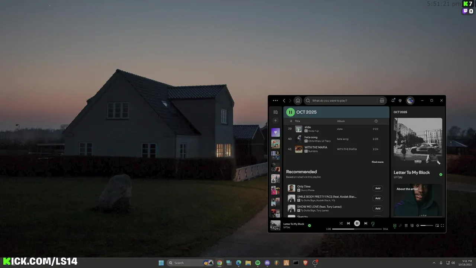Open artist link 'Chris Miles'
The width and height of the screenshot is (476, 268).
[x=314, y=141]
